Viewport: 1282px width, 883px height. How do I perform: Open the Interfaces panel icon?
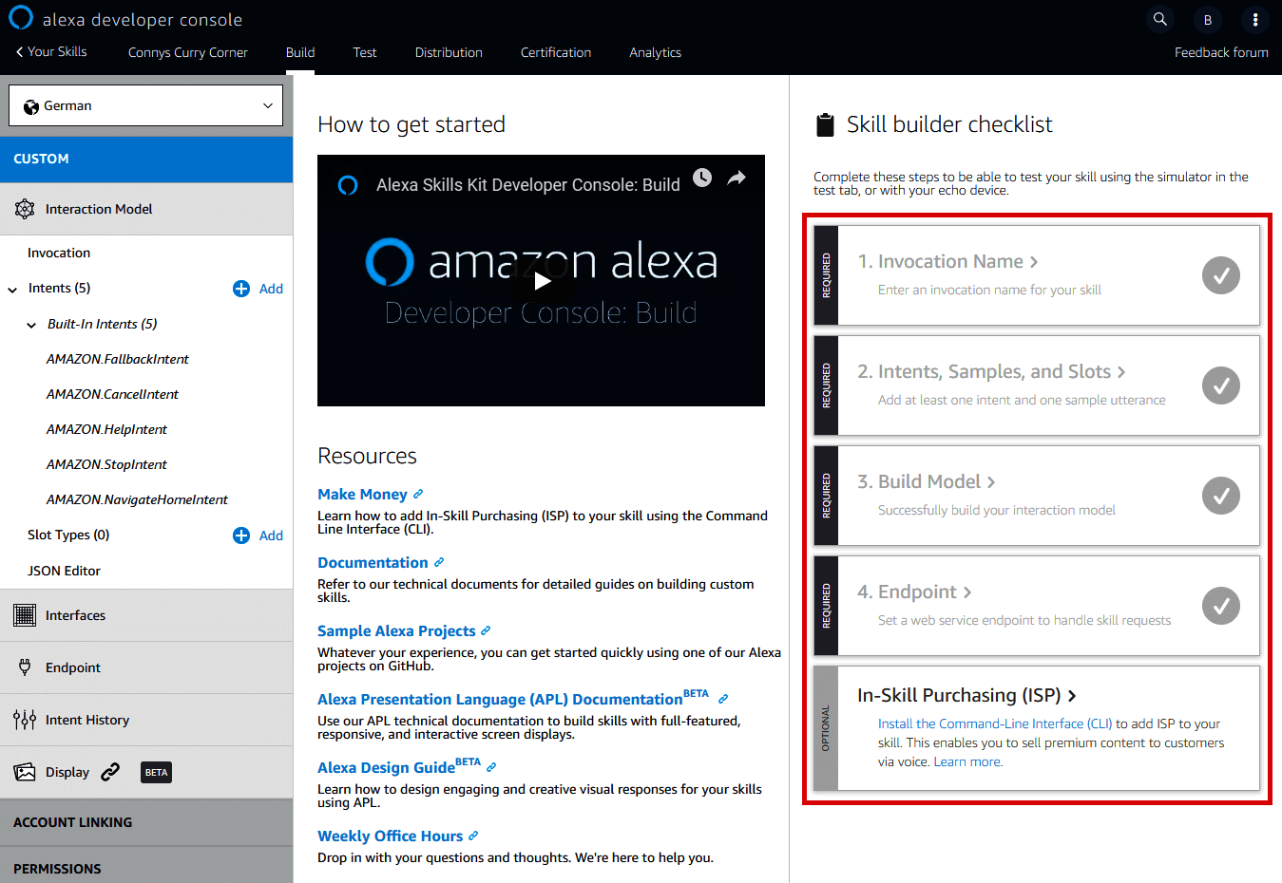coord(24,614)
